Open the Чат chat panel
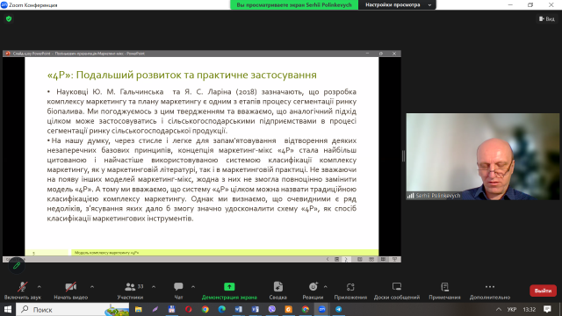The height and width of the screenshot is (316, 562). [x=178, y=291]
